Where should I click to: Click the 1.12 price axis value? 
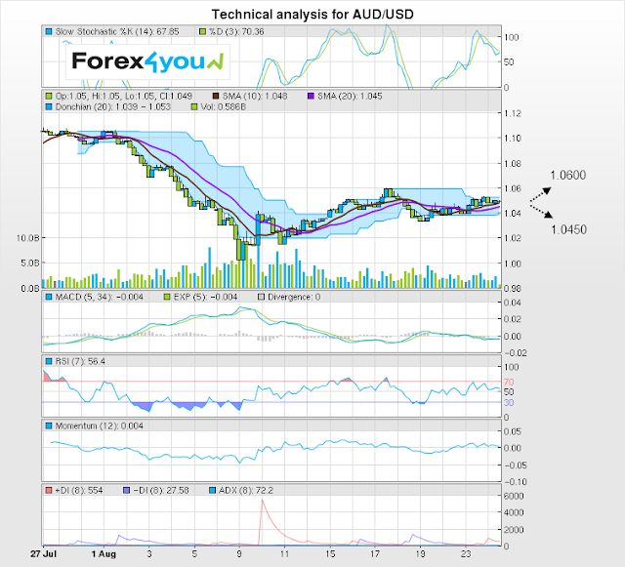coord(512,113)
